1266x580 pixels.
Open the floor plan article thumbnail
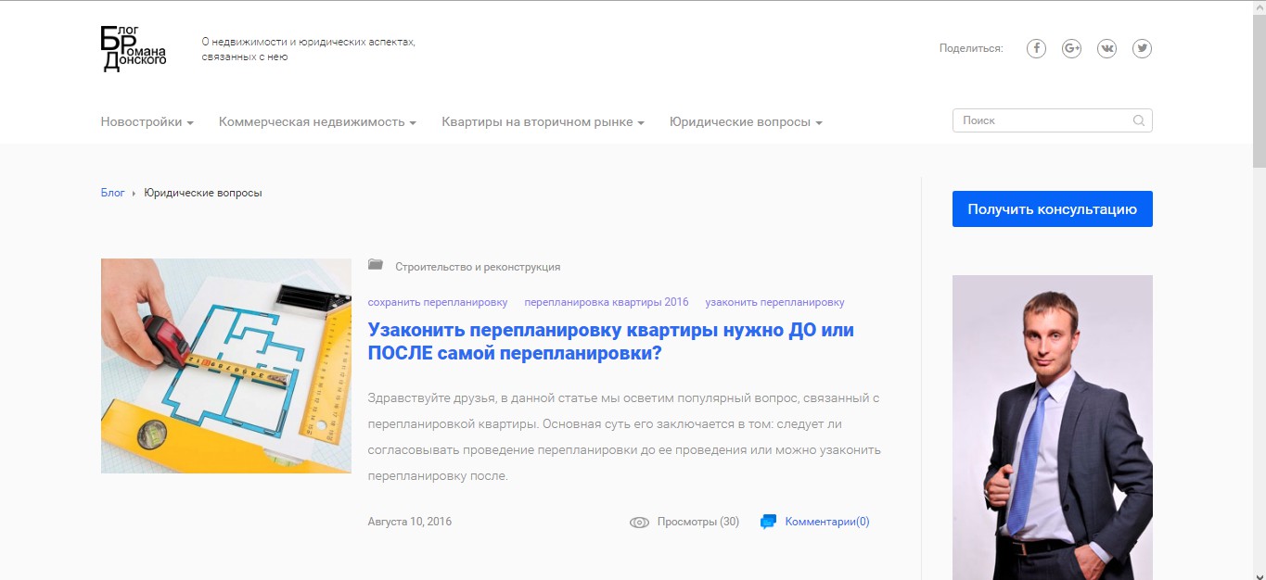tap(226, 366)
